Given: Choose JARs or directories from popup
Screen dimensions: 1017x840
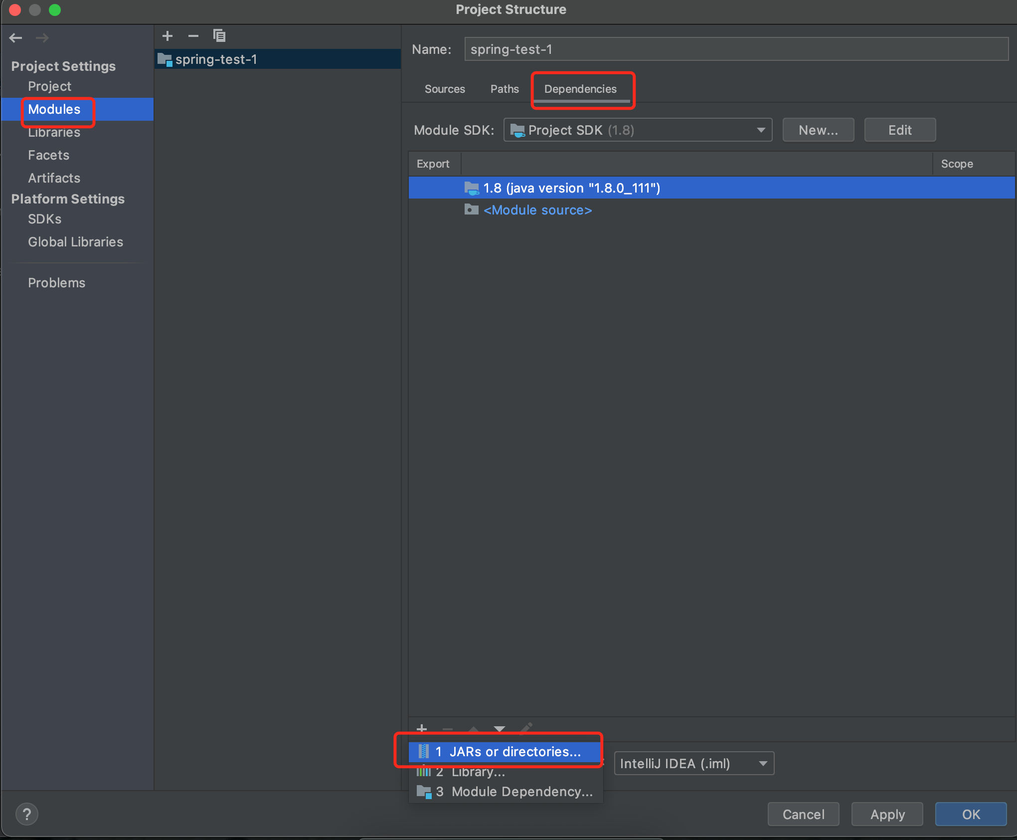Looking at the screenshot, I should (515, 751).
